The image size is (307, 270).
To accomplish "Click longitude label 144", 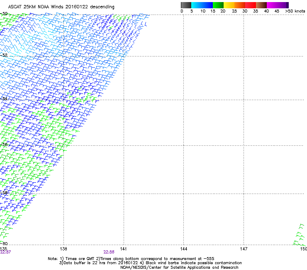I will 184,249.
